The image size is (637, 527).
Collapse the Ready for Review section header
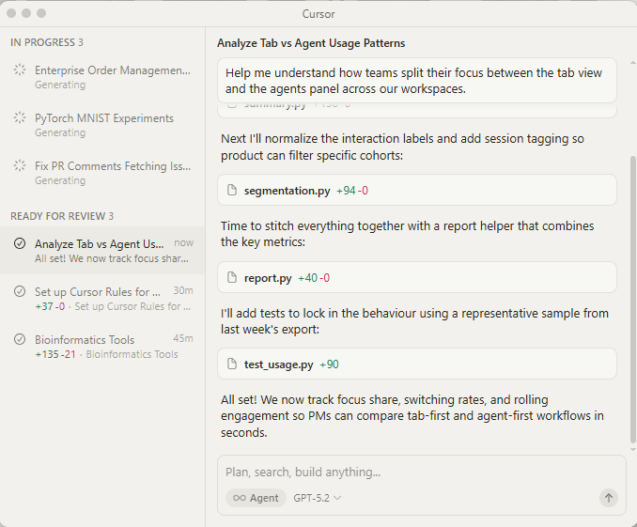62,216
